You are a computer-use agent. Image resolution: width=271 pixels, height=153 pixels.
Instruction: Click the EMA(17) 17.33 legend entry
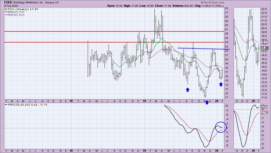(16, 12)
